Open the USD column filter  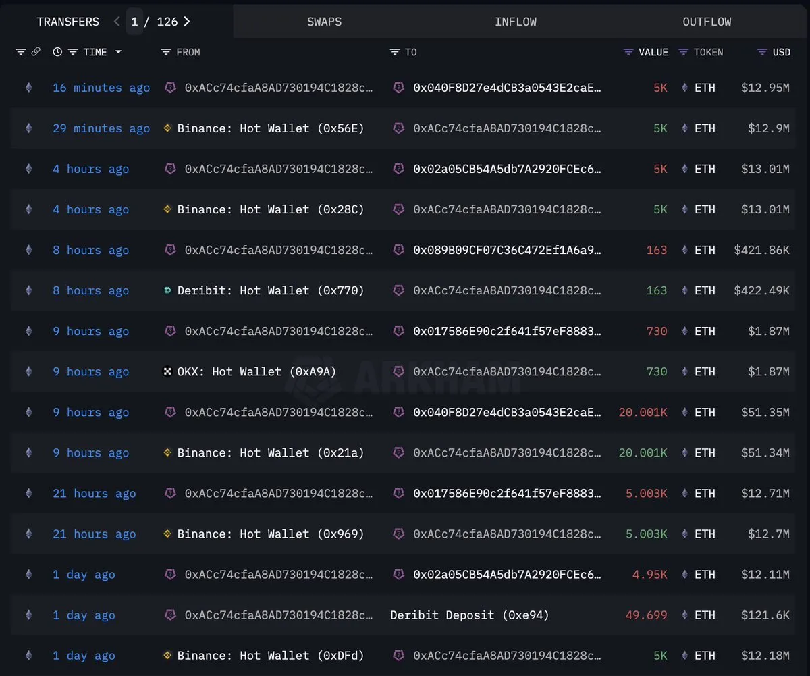(763, 52)
